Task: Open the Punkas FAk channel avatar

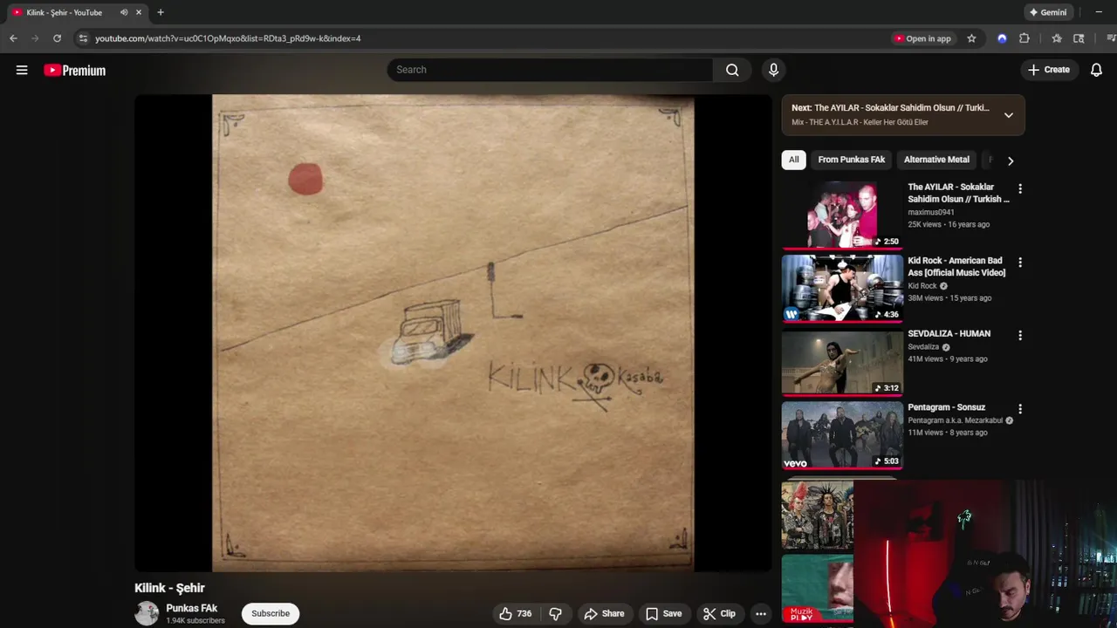Action: (147, 613)
